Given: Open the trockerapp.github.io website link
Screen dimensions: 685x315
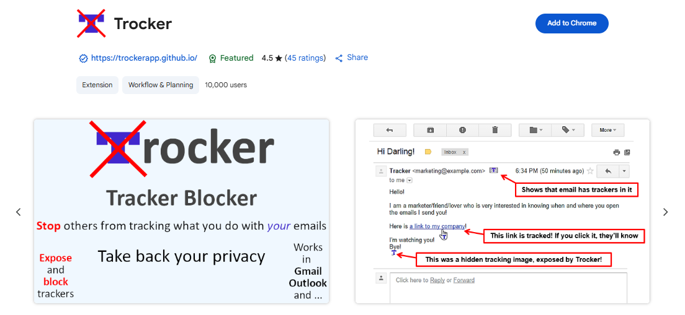Looking at the screenshot, I should click(144, 58).
